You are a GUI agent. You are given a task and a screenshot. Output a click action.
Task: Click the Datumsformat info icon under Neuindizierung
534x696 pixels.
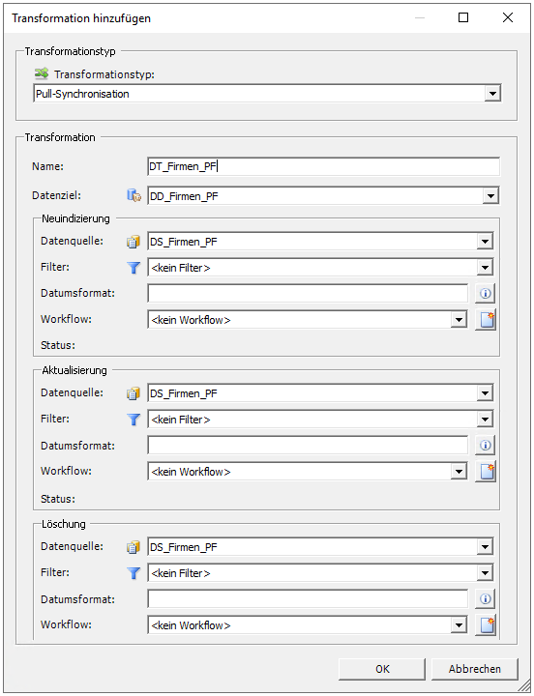click(485, 294)
